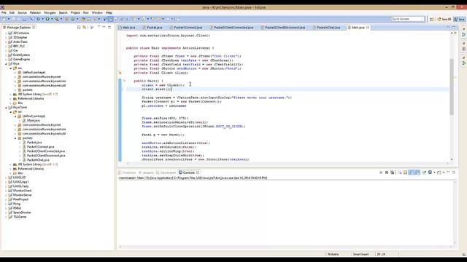Open the dropdown next to the New icon
The image size is (467, 262).
pyautogui.click(x=9, y=19)
